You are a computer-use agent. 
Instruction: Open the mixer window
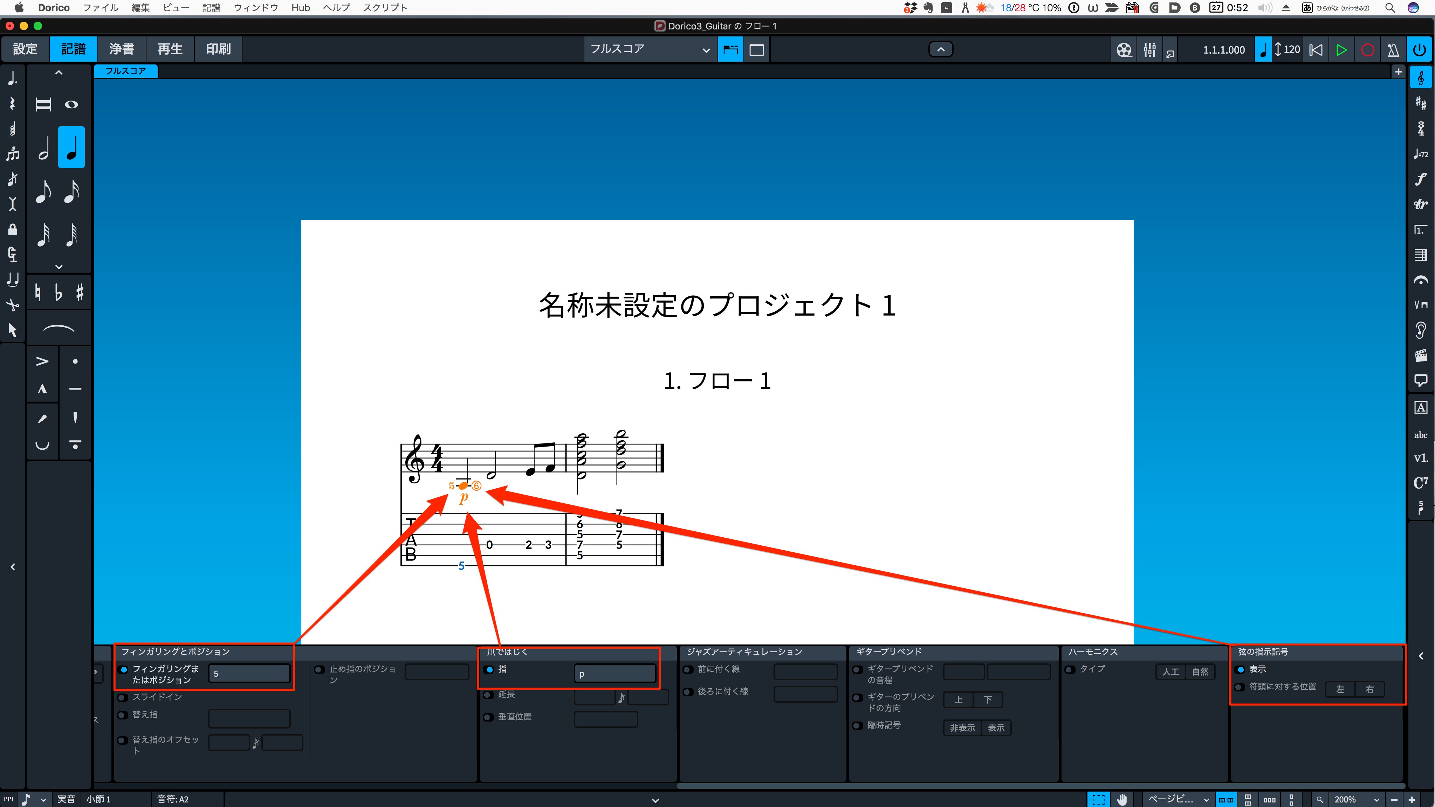1149,50
